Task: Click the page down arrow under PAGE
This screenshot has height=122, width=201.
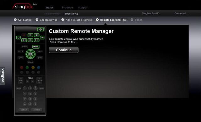Action: [x=33, y=81]
